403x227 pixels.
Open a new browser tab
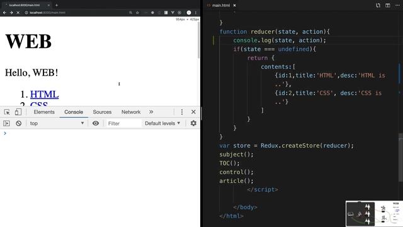[57, 5]
